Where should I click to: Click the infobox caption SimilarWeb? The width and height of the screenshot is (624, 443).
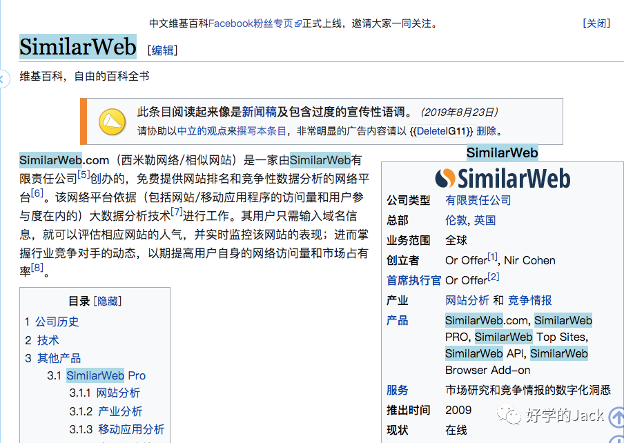(x=503, y=152)
